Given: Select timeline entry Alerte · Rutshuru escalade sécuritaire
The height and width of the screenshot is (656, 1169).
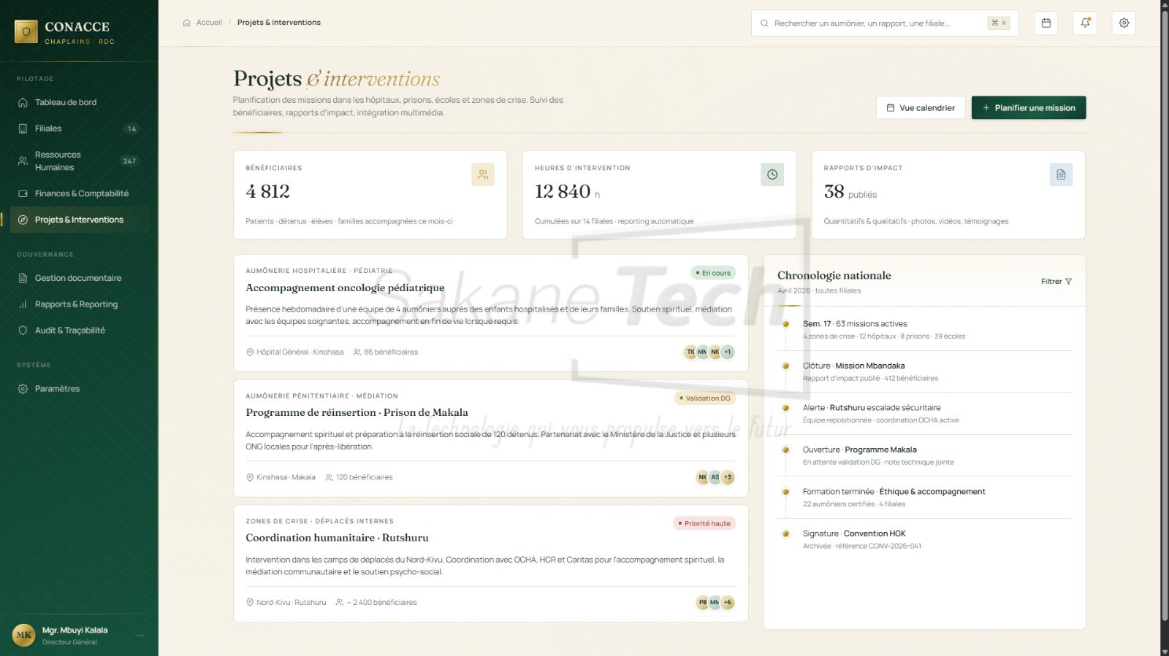Looking at the screenshot, I should [926, 414].
